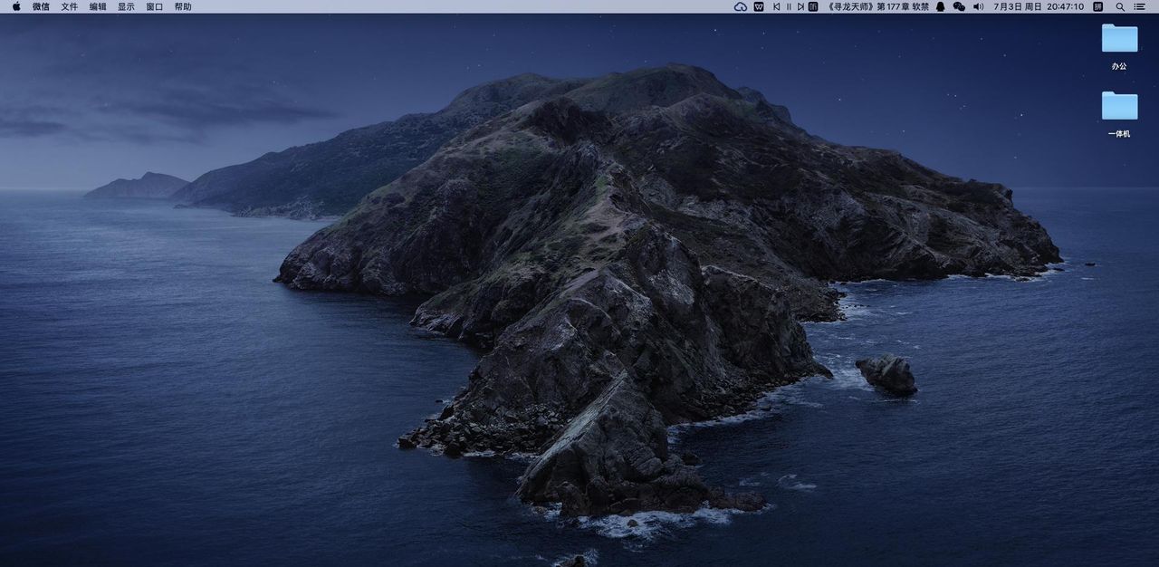Open the 文件 menu
The width and height of the screenshot is (1159, 567).
pos(70,6)
